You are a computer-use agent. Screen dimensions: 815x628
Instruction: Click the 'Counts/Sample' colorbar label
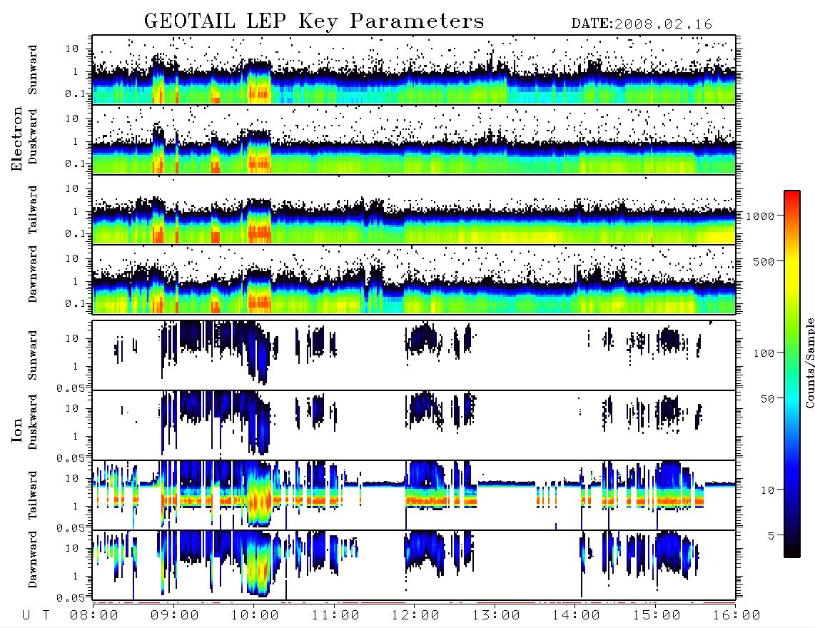(809, 363)
